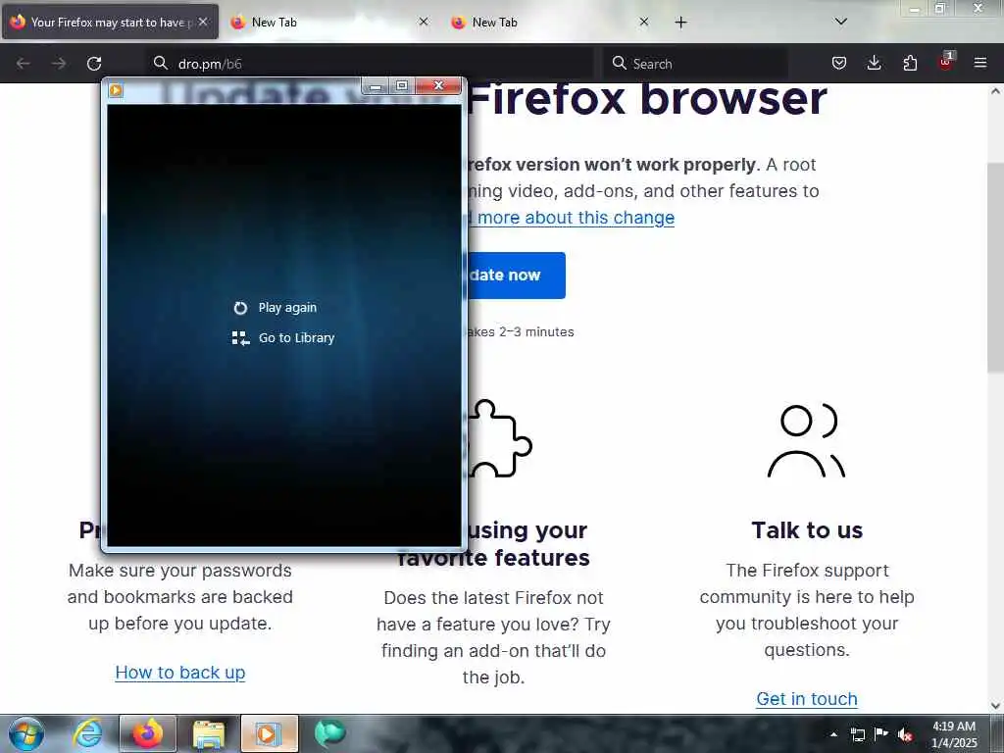Image resolution: width=1004 pixels, height=753 pixels.
Task: Close the first Firefox update tab
Action: click(203, 23)
